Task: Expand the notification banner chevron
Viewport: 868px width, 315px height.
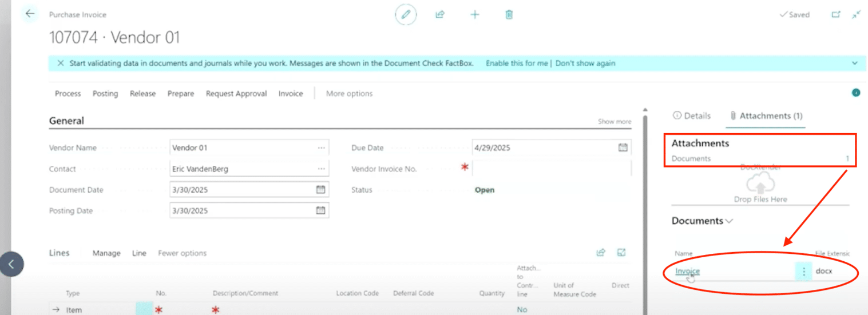Action: pyautogui.click(x=855, y=63)
